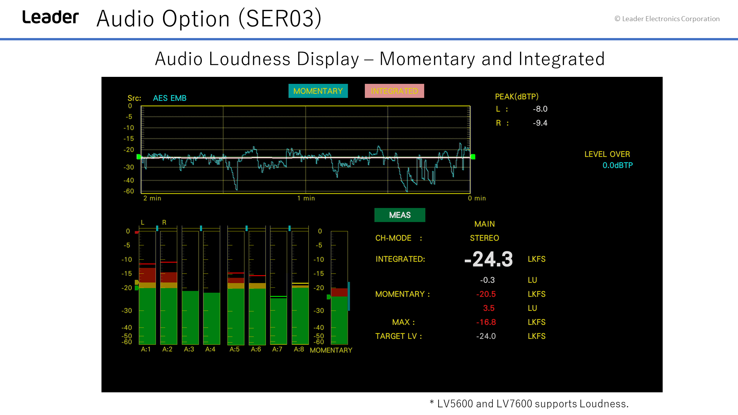Click the LV5600 and LV7600 footnote

pos(529,404)
